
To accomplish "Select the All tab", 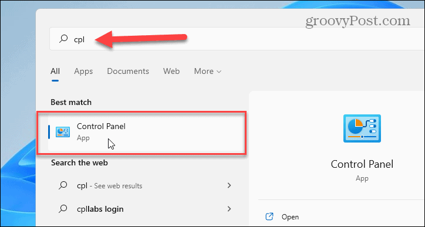I will pos(55,71).
